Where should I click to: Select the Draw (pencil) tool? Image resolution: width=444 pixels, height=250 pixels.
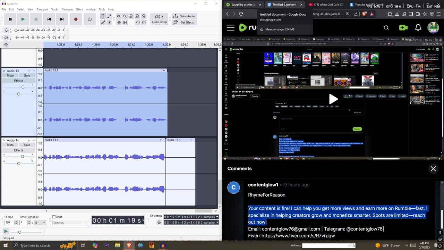pos(103,23)
